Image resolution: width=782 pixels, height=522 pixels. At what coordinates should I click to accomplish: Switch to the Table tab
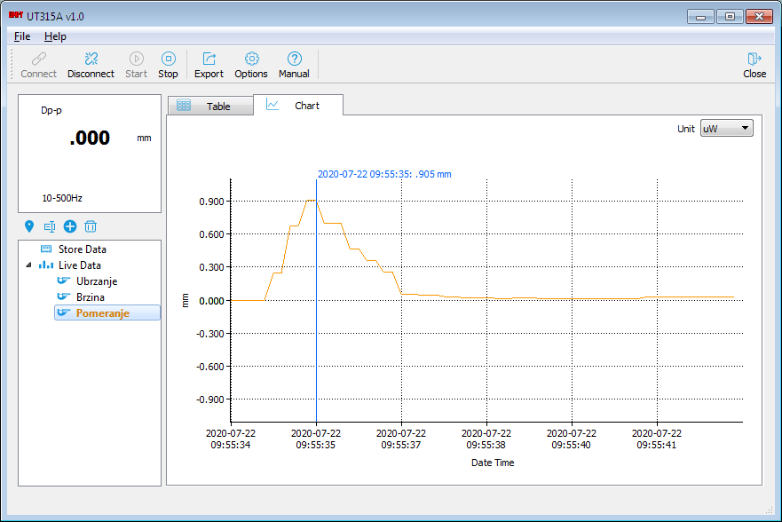[209, 106]
